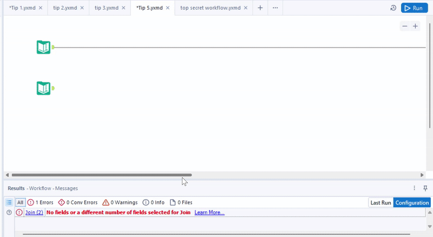Click the canvas scroll right arrow
433x237 pixels.
pos(422,175)
